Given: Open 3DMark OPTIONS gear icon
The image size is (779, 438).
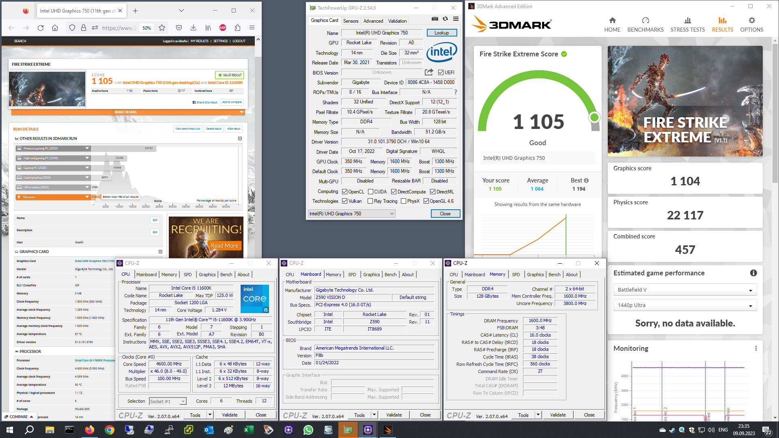Looking at the screenshot, I should coord(752,20).
